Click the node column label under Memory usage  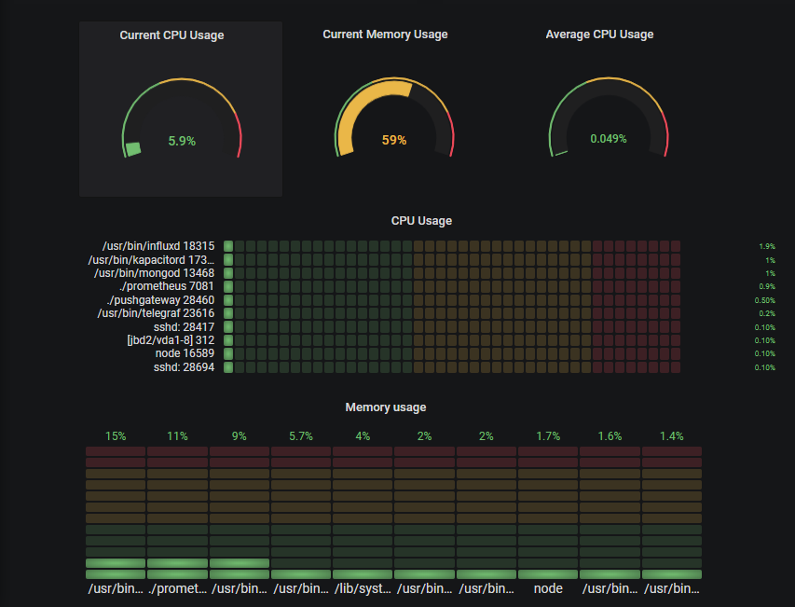(x=547, y=588)
